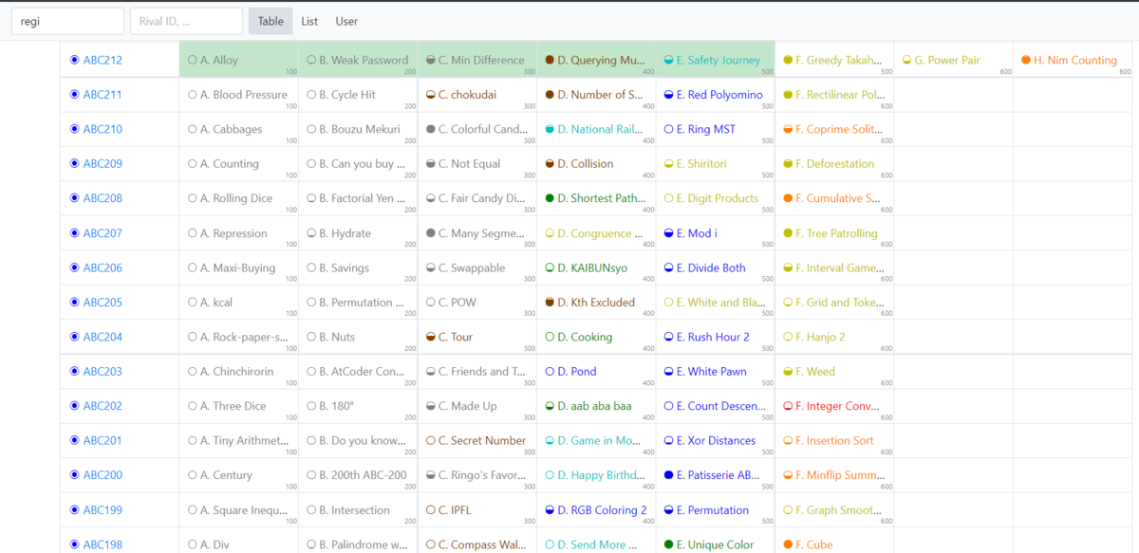Click the difficulty circle next to A. Alloy
1139x553 pixels.
pyautogui.click(x=193, y=60)
